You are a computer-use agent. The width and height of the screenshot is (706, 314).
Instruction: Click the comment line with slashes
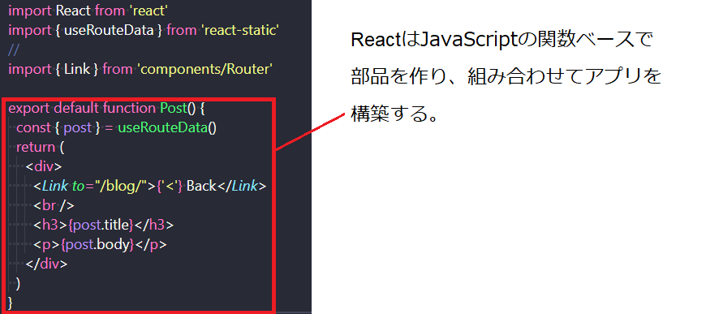(x=14, y=50)
